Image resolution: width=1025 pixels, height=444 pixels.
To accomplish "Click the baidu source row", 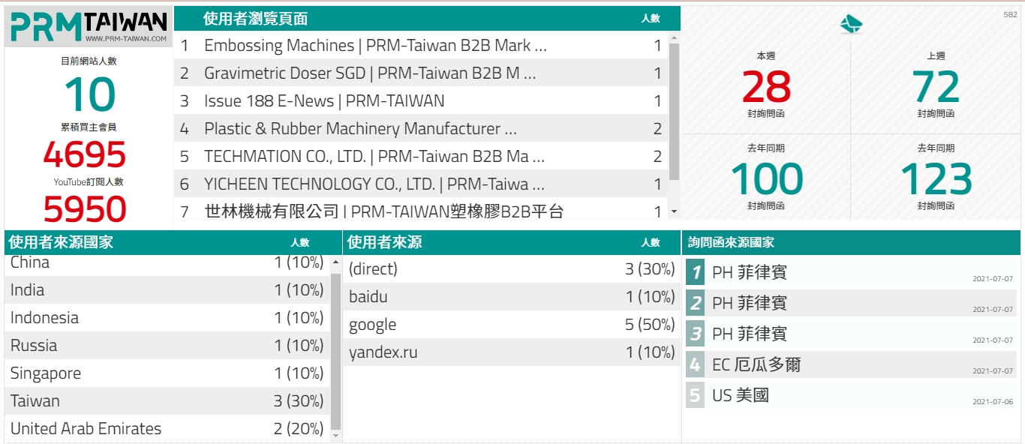I will 512,296.
